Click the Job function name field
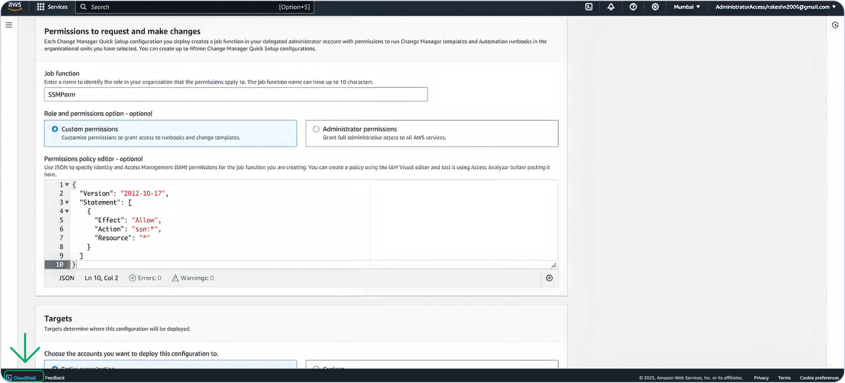845x383 pixels. (235, 95)
